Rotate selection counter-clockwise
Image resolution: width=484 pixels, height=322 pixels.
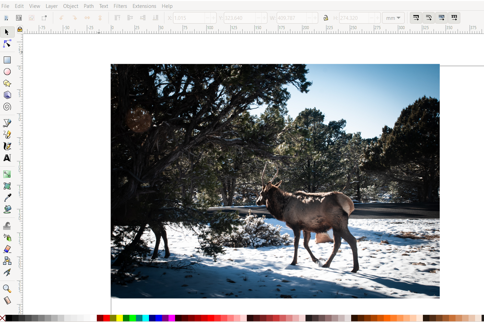[x=62, y=18]
